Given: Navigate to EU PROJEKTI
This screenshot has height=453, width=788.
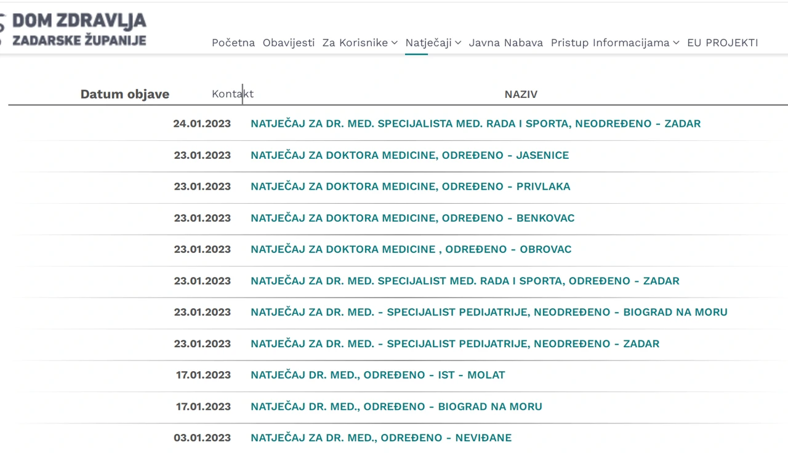Looking at the screenshot, I should point(723,43).
